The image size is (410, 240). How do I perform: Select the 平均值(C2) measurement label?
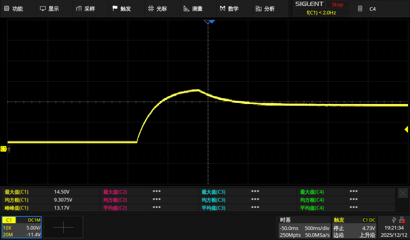pyautogui.click(x=115, y=208)
